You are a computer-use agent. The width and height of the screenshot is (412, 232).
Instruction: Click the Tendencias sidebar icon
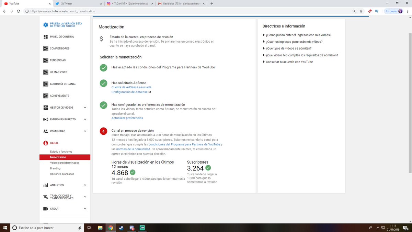46,60
